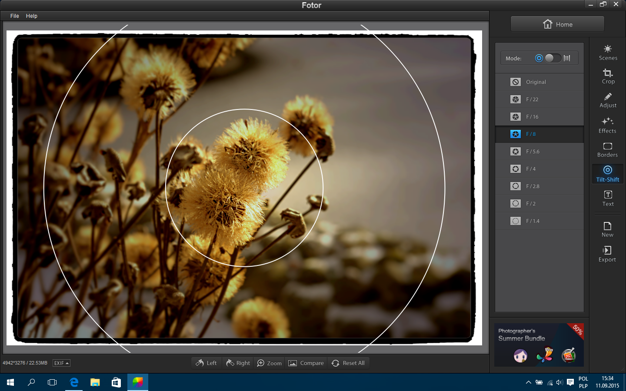Click the Compare button

306,363
